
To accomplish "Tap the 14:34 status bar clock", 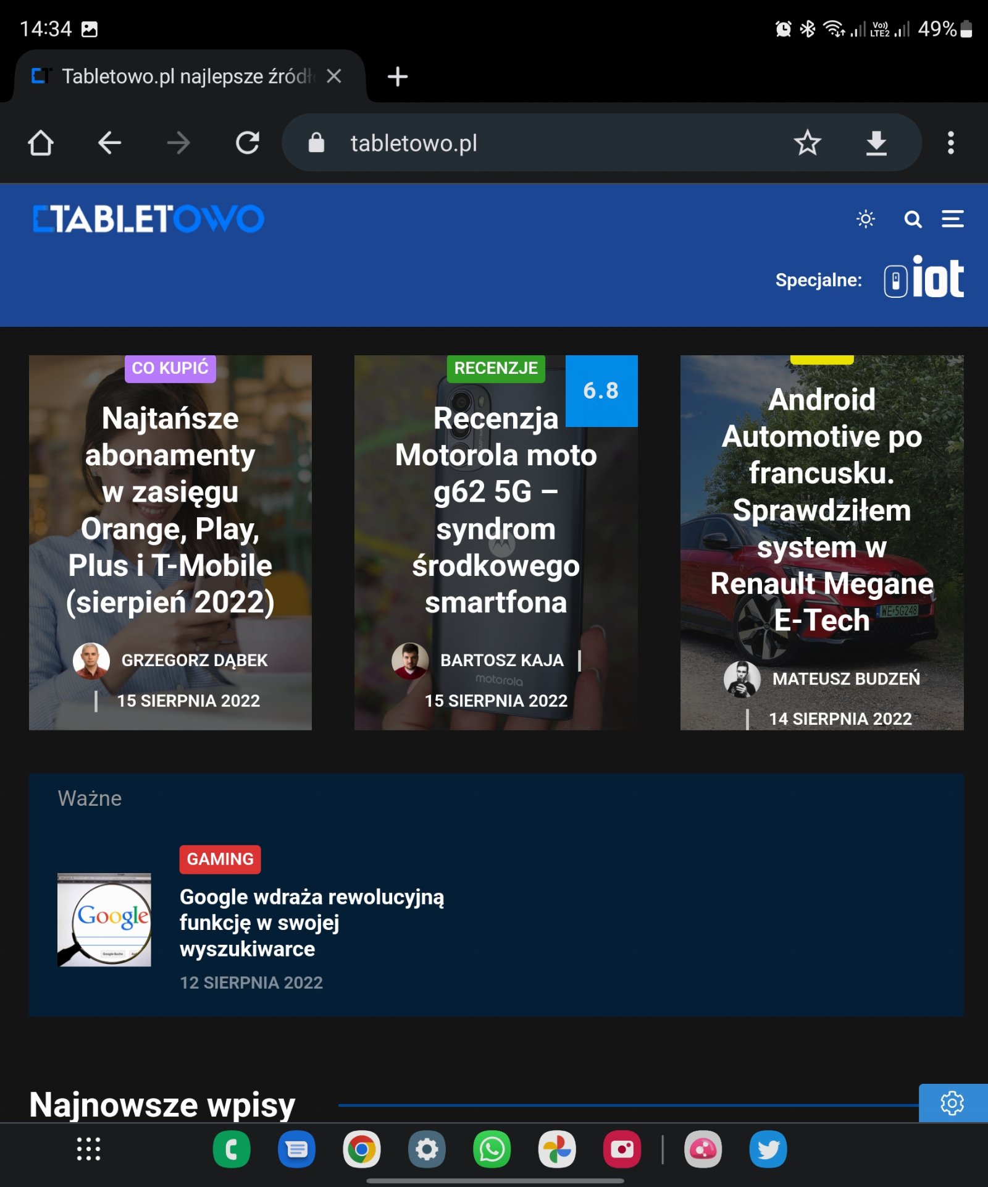I will coord(46,29).
